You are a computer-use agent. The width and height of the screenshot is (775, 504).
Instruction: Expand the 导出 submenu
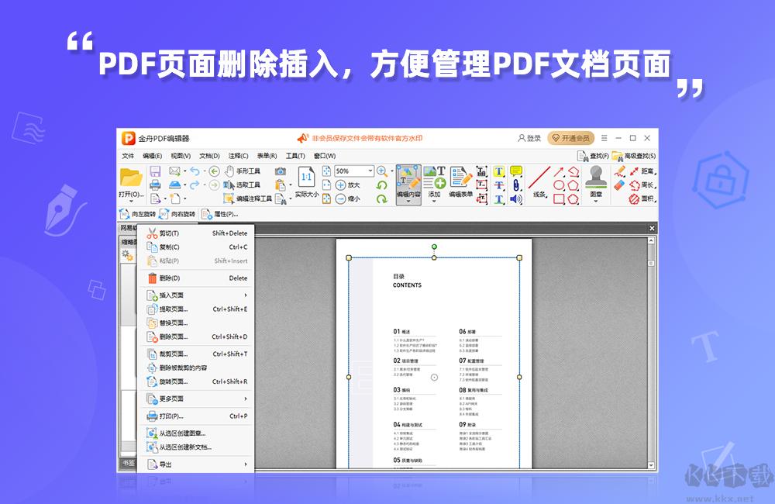point(166,462)
